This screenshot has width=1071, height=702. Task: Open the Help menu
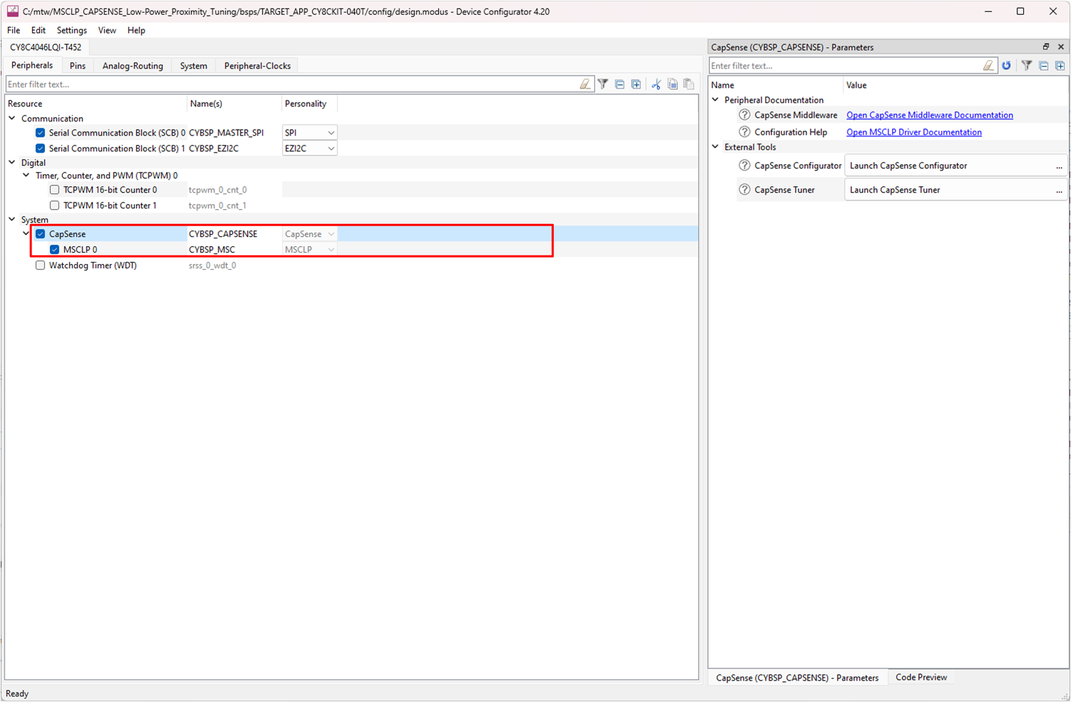point(136,30)
